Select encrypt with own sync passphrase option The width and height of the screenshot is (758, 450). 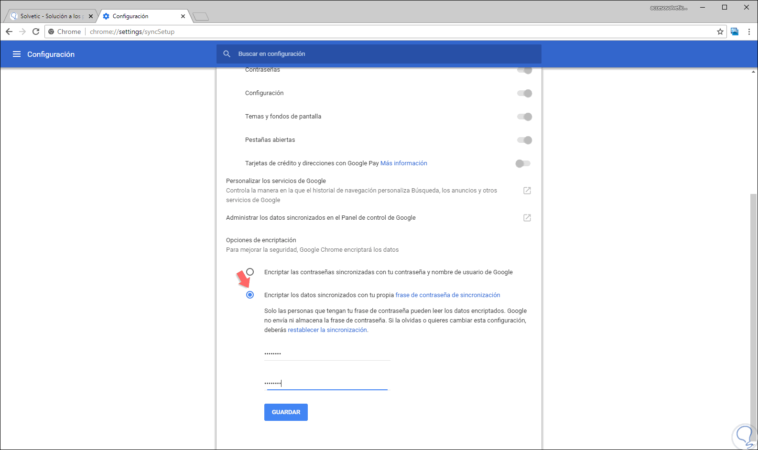point(250,295)
